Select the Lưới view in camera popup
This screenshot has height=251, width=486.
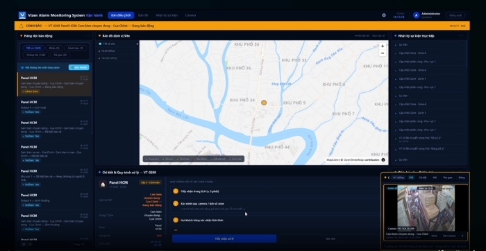411,178
